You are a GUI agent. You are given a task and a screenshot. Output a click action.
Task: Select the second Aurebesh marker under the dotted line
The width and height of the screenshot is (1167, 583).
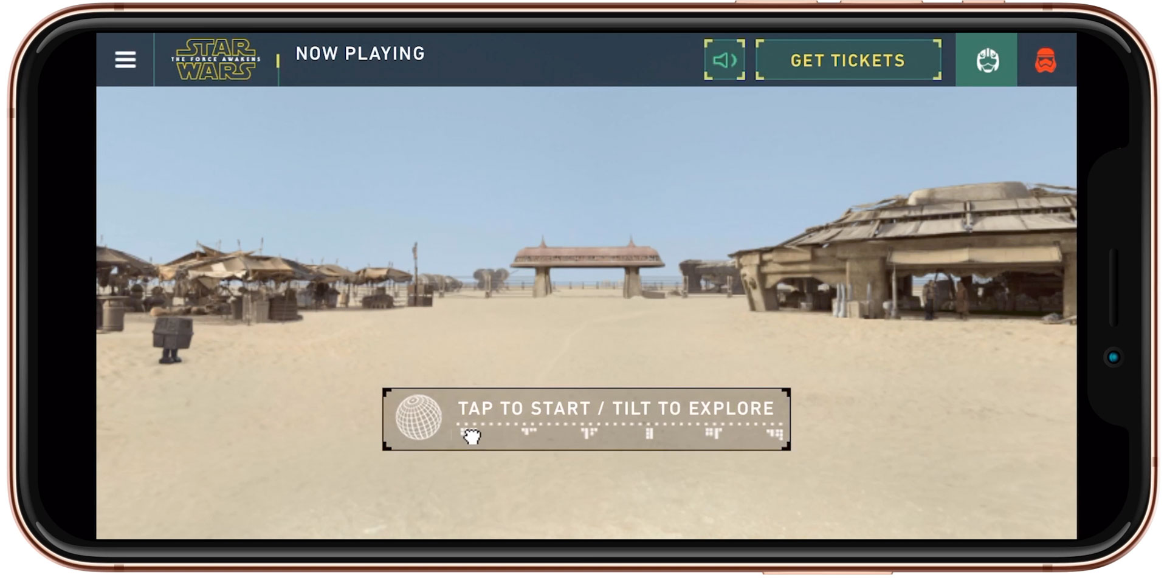tap(529, 432)
